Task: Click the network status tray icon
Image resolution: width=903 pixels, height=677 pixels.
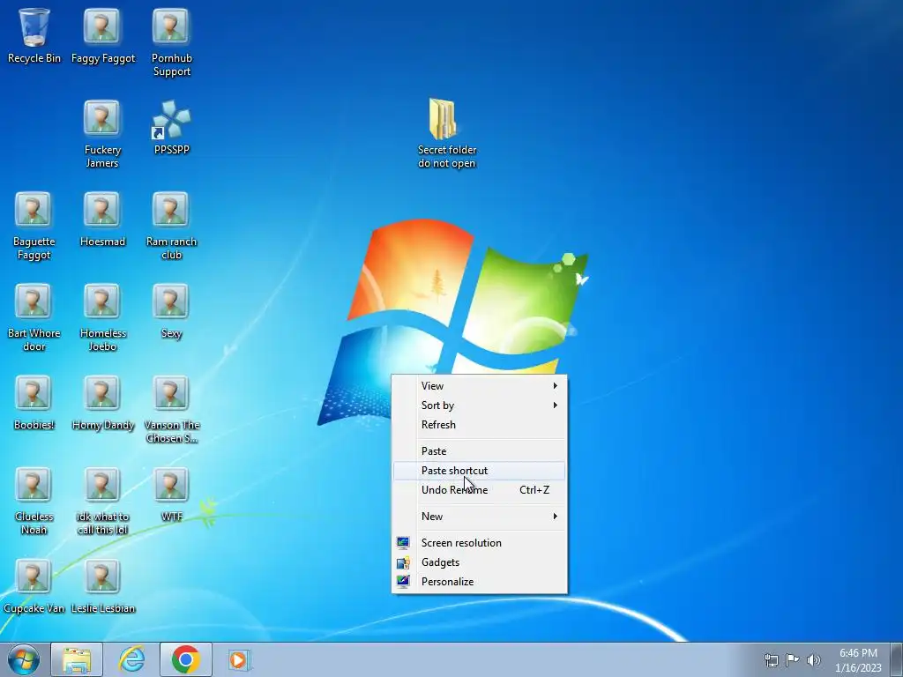Action: pyautogui.click(x=771, y=659)
